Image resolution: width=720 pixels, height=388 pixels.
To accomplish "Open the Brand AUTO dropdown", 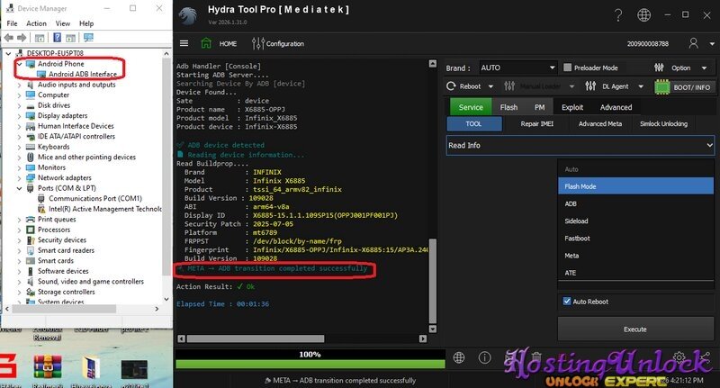I will pyautogui.click(x=515, y=68).
